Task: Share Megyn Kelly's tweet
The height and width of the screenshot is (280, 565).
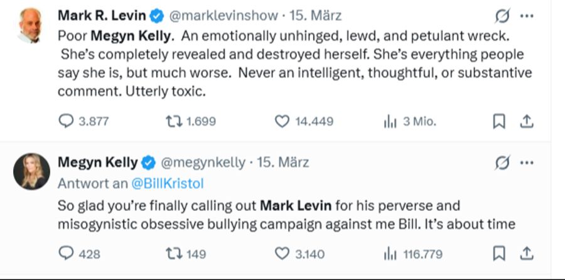Action: pos(527,254)
